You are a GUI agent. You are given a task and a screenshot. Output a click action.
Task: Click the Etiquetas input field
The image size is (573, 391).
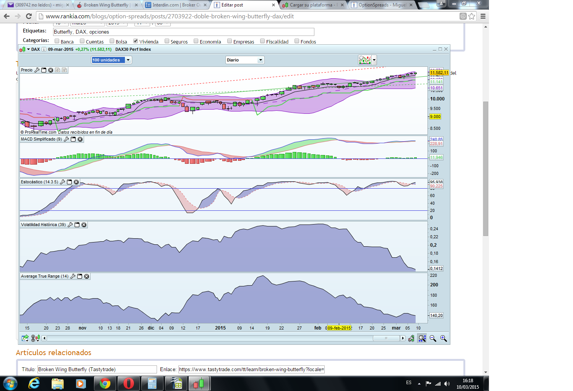pyautogui.click(x=183, y=32)
